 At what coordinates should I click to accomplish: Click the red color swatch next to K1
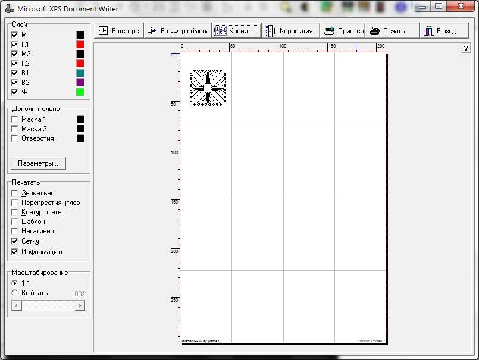tap(80, 45)
